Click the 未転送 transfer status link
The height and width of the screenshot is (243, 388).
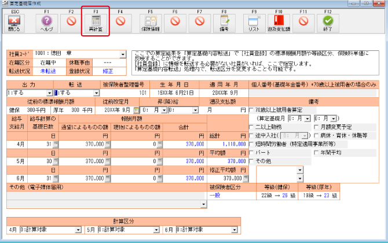pos(48,71)
